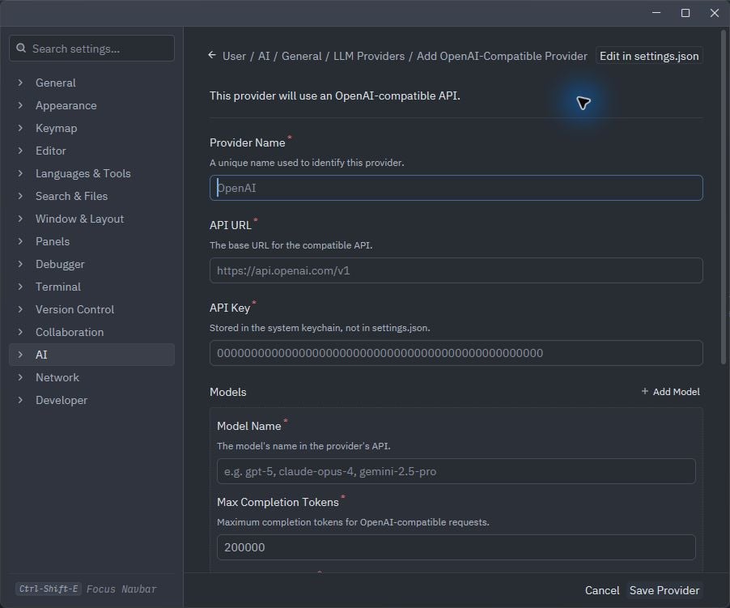Minimize the settings window
The height and width of the screenshot is (608, 730).
tap(656, 13)
